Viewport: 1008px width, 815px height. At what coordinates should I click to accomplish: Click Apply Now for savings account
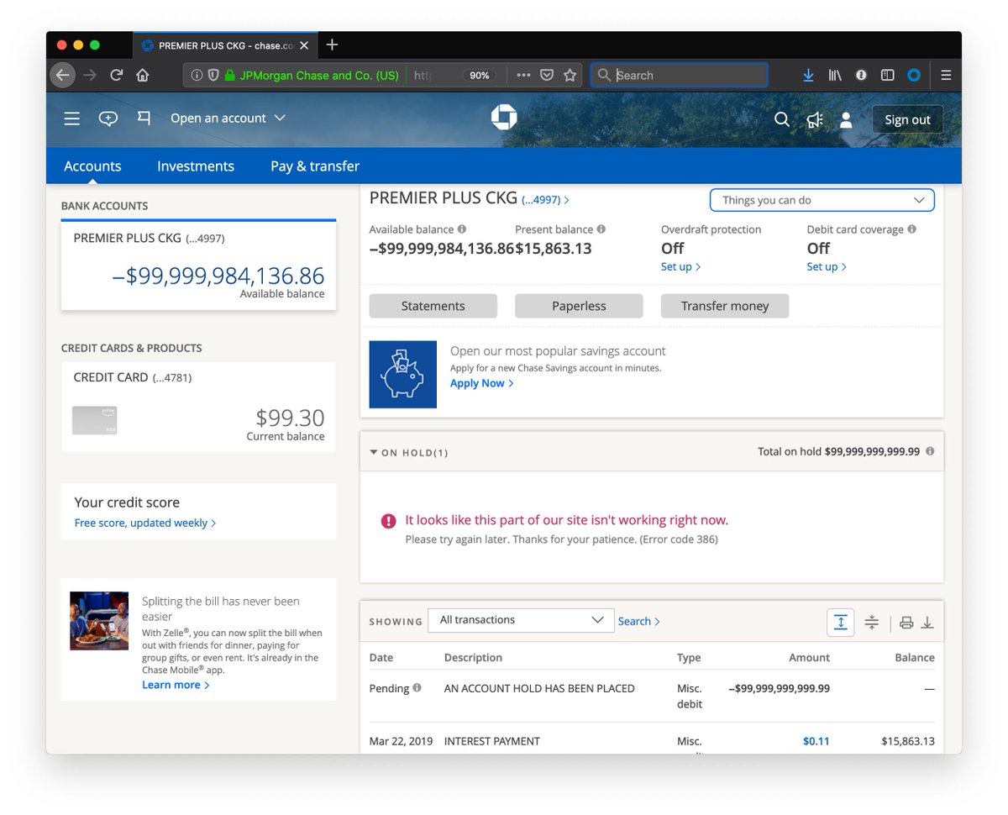click(481, 383)
